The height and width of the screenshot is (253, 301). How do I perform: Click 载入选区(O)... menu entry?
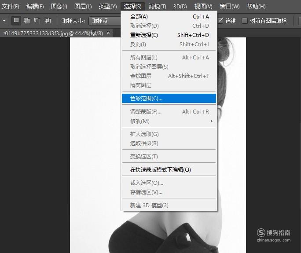pyautogui.click(x=169, y=183)
